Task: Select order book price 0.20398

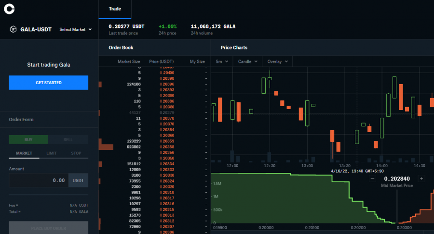Action: (x=167, y=78)
